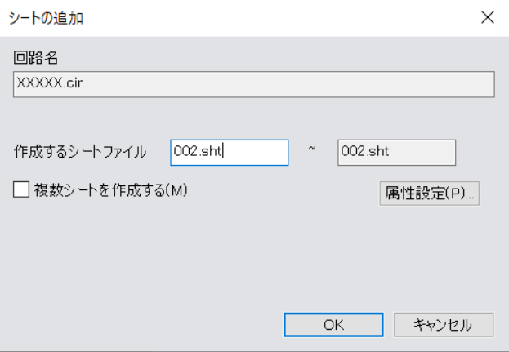509x352 pixels.
Task: Click the tilde between the sheet fields
Action: pyautogui.click(x=312, y=149)
